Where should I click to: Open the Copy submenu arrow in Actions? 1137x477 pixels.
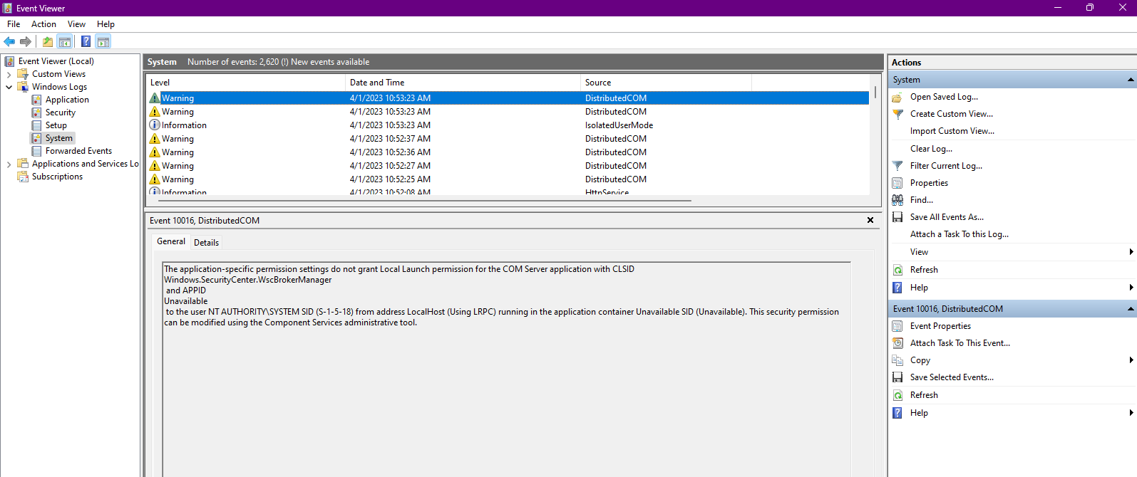tap(1131, 360)
